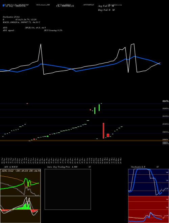Click the MACD values line
169x223 pixels.
point(22,22)
